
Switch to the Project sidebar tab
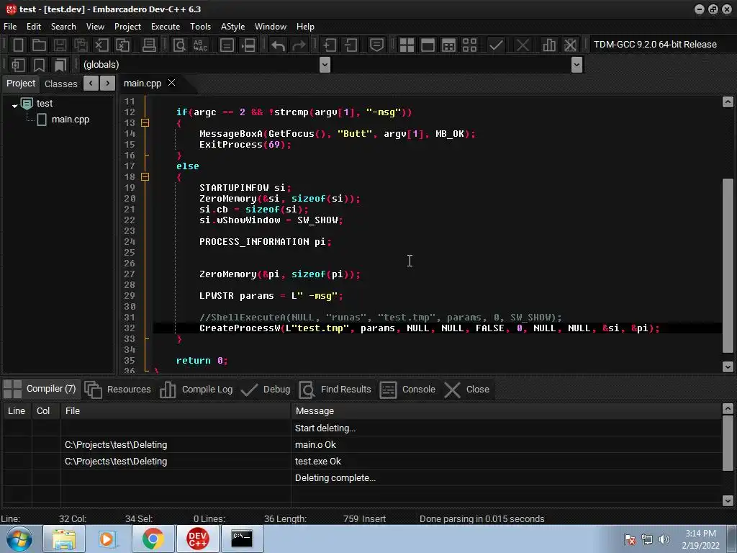(21, 84)
